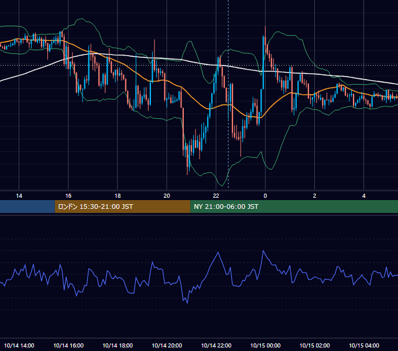Click the 10/14 20:00 bottom axis label
The image size is (398, 351).
[x=167, y=345]
